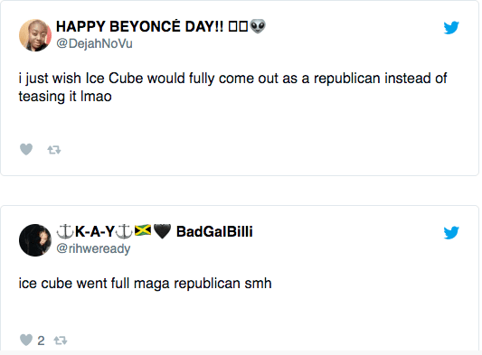Click the like count of 2
The image size is (482, 355).
pyautogui.click(x=41, y=341)
